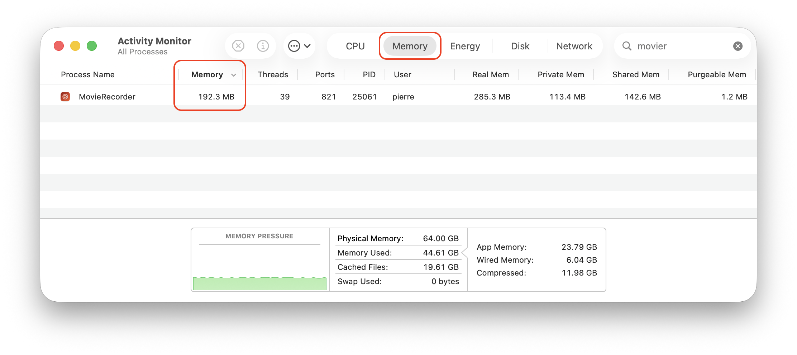This screenshot has width=797, height=355.
Task: Sort by the Real Mem column header
Action: click(490, 74)
